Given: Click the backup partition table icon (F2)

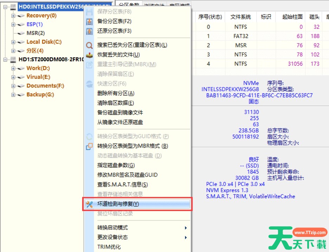Looking at the screenshot, I should click(x=89, y=21).
